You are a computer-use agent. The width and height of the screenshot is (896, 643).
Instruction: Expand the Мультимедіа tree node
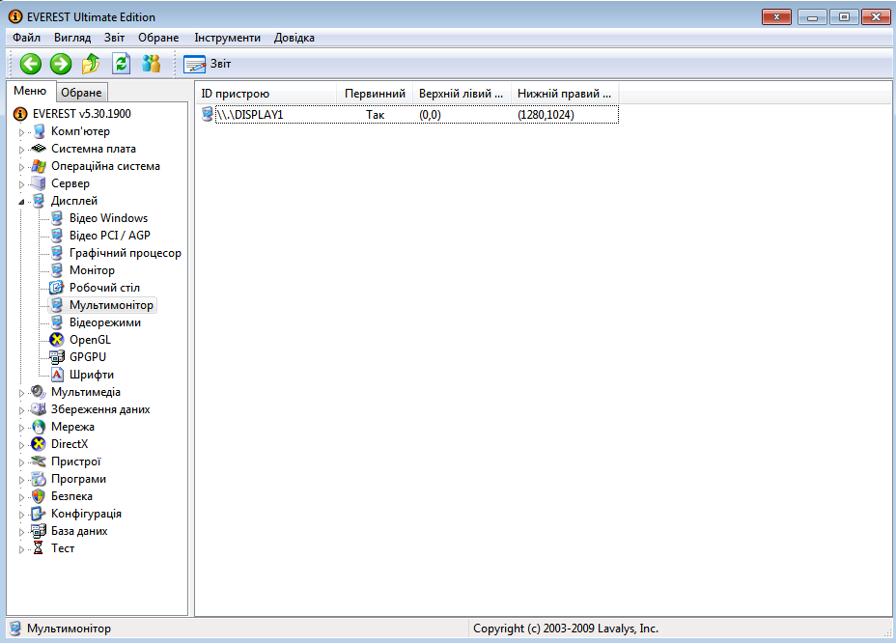click(x=21, y=393)
